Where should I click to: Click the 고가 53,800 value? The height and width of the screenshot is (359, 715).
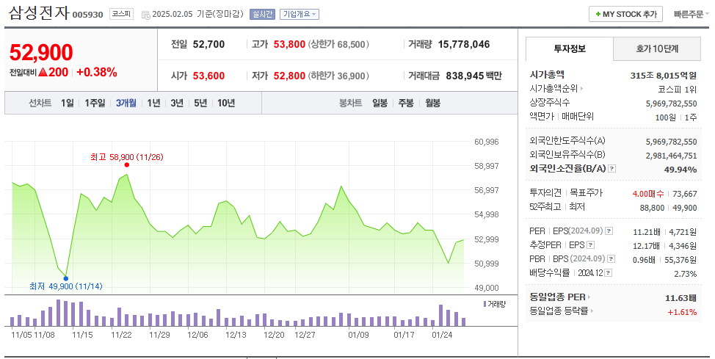(289, 44)
